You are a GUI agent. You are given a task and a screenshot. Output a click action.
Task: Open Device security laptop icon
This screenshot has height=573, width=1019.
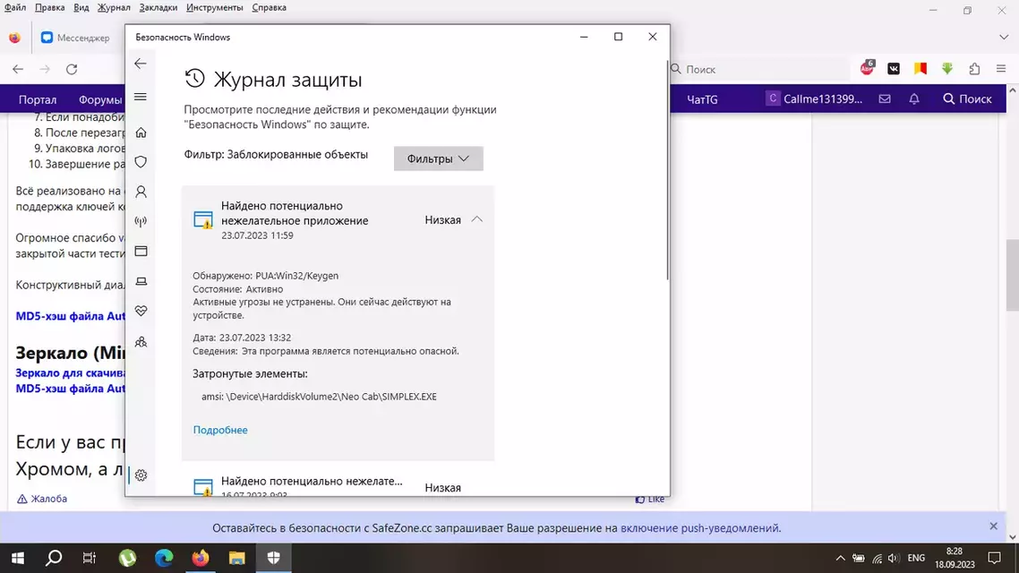[141, 281]
